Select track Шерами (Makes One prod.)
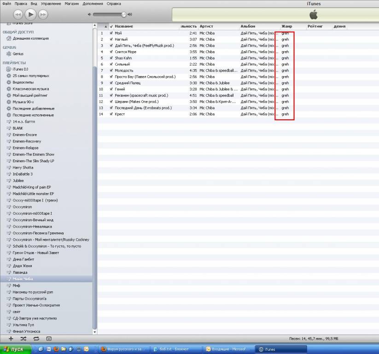 click(137, 101)
